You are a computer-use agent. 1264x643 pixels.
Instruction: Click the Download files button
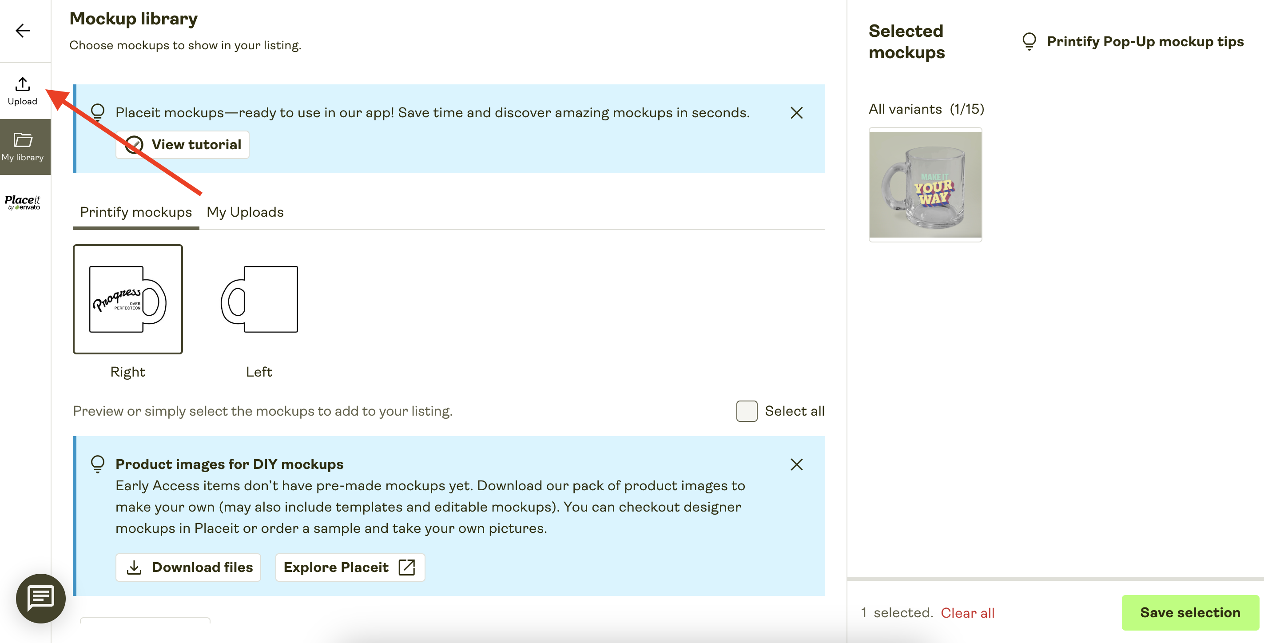coord(188,568)
